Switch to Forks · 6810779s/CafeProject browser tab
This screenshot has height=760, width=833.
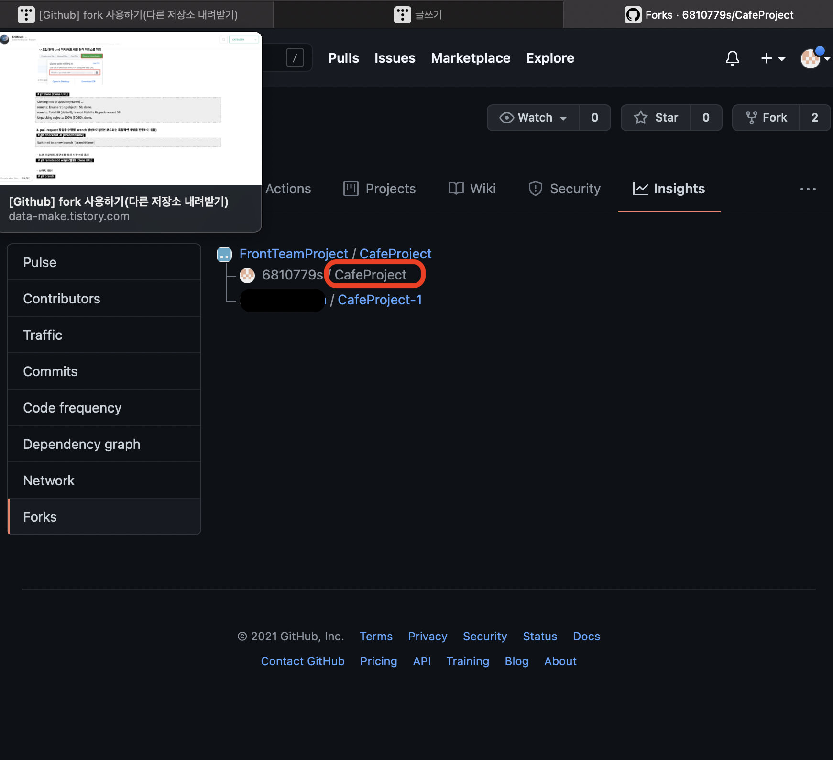tap(699, 15)
